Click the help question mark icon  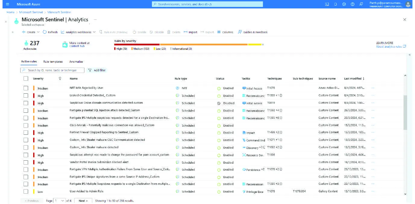point(352,4)
